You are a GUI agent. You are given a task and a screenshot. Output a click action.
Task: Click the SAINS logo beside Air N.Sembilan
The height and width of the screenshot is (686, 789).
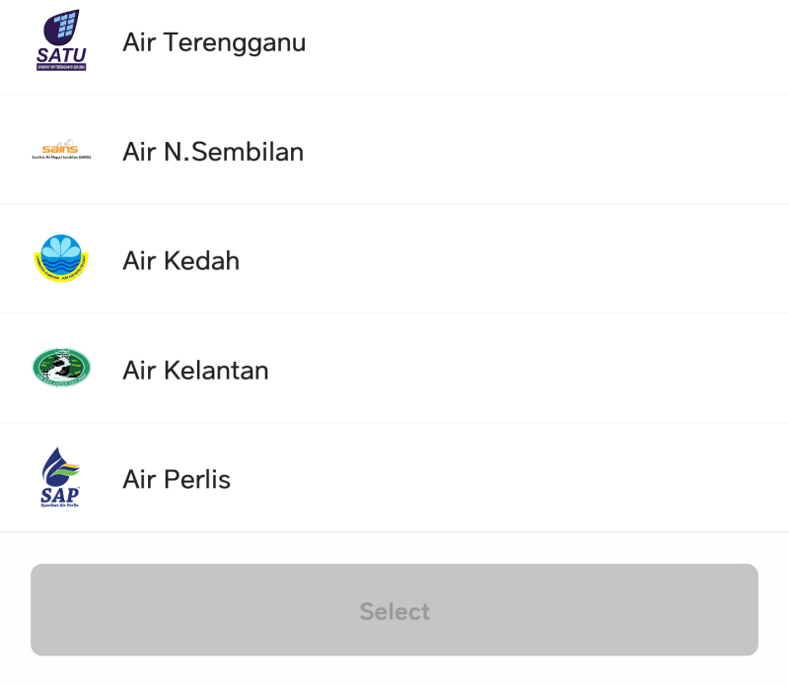click(61, 151)
